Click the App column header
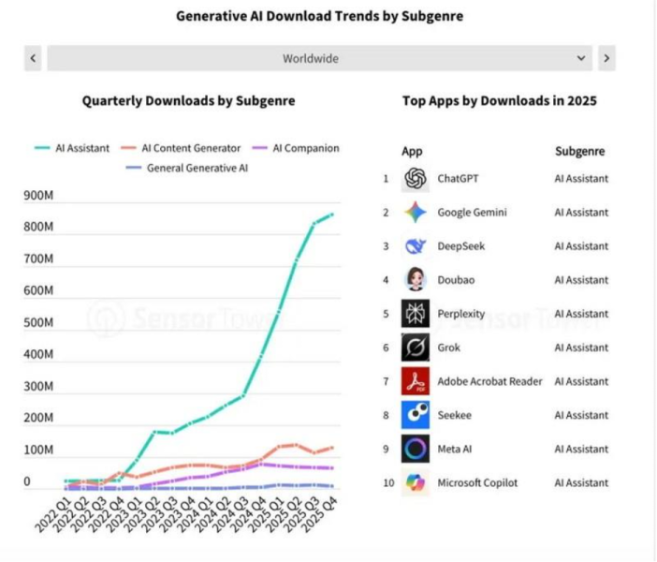The image size is (657, 562). point(412,151)
